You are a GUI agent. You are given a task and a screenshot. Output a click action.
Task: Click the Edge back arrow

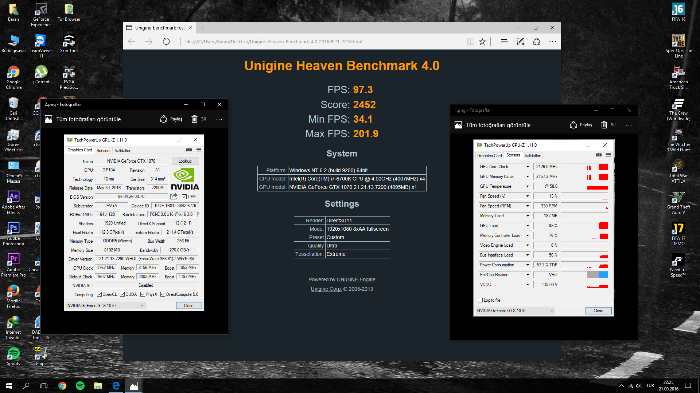coord(132,41)
